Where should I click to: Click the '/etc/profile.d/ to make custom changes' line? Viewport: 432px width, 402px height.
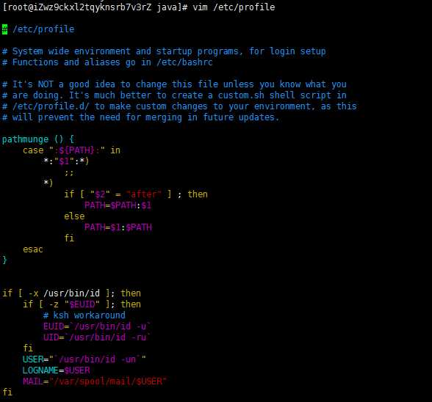[x=179, y=106]
